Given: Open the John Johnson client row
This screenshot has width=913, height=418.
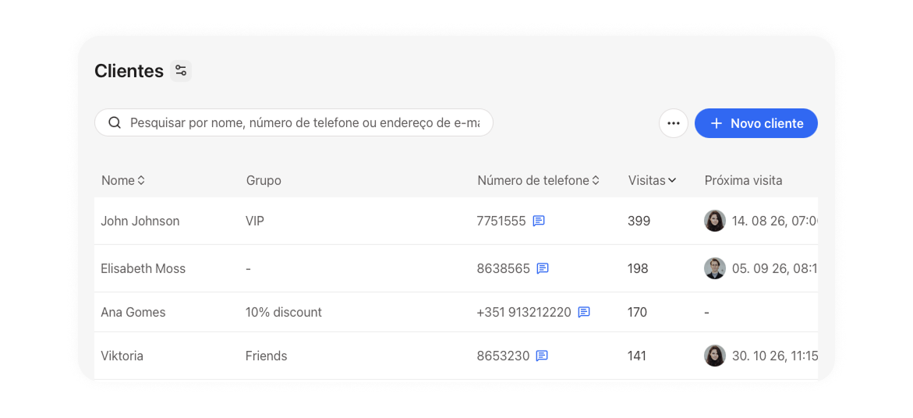Looking at the screenshot, I should [x=456, y=221].
